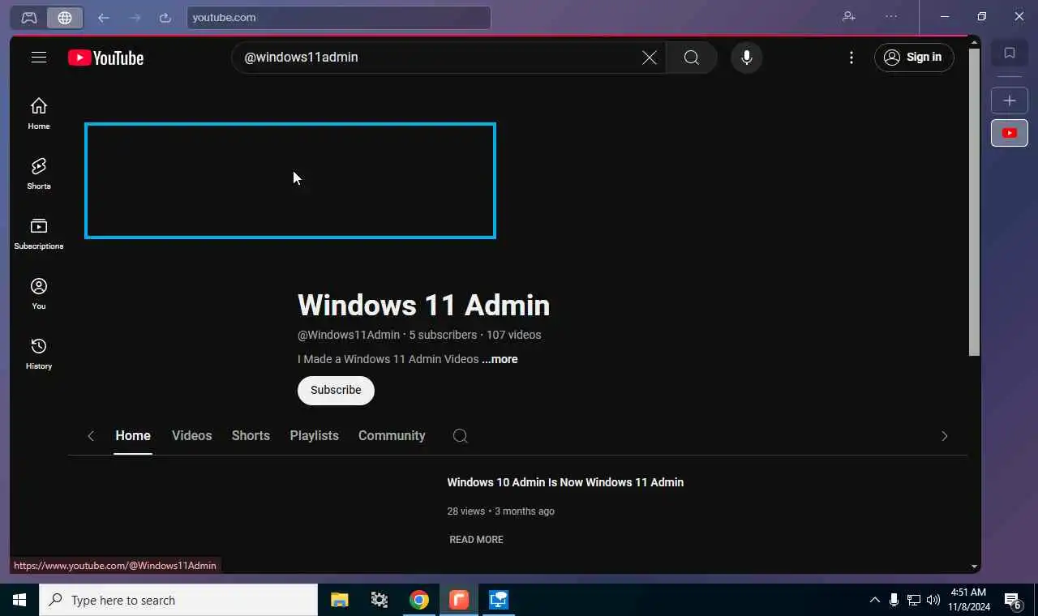1038x616 pixels.
Task: Open Subscriptions in the left sidebar
Action: pos(39,233)
